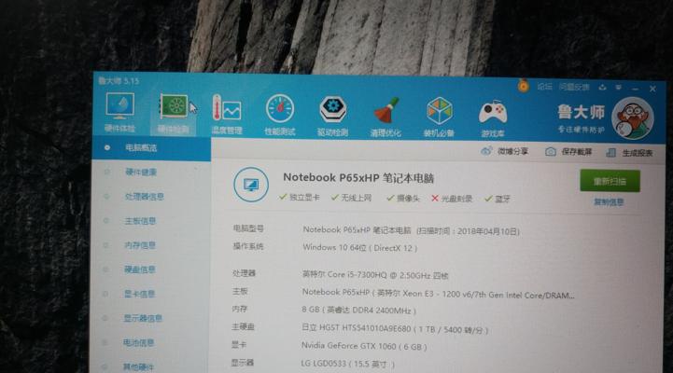Open 驱动检测 (driver detection) gear icon
The image size is (673, 373).
click(333, 110)
